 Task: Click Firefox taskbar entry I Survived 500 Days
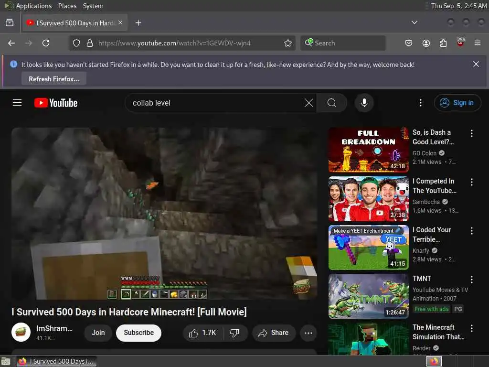tap(56, 361)
